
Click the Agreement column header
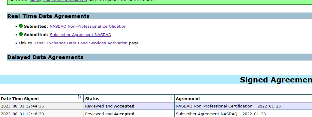tap(188, 99)
